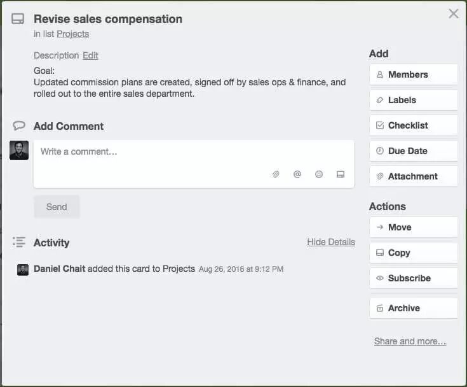Subscribe to this card
Viewport: 467px width, 387px height.
click(414, 278)
